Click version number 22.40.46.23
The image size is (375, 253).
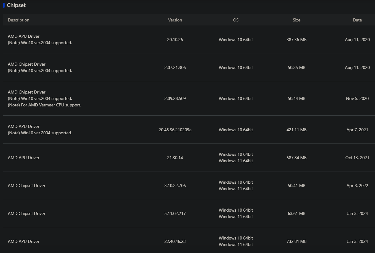click(175, 241)
